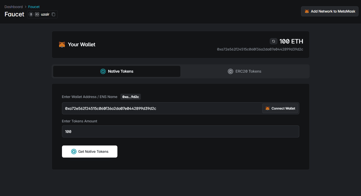
Task: Select the Native Tokens tab
Action: click(117, 71)
